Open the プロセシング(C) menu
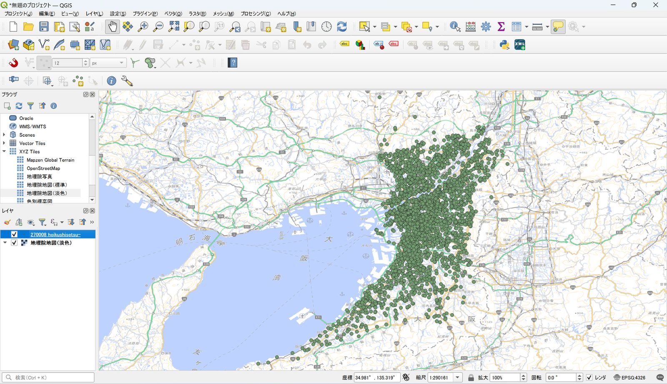 point(256,14)
